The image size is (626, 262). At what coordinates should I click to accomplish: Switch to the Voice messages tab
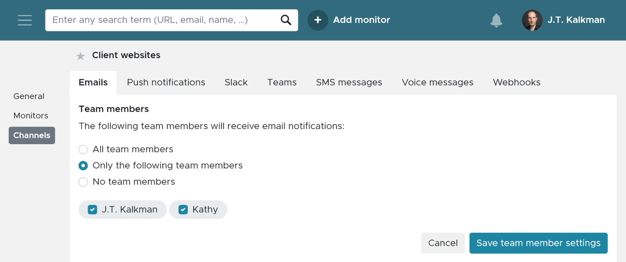click(x=438, y=83)
